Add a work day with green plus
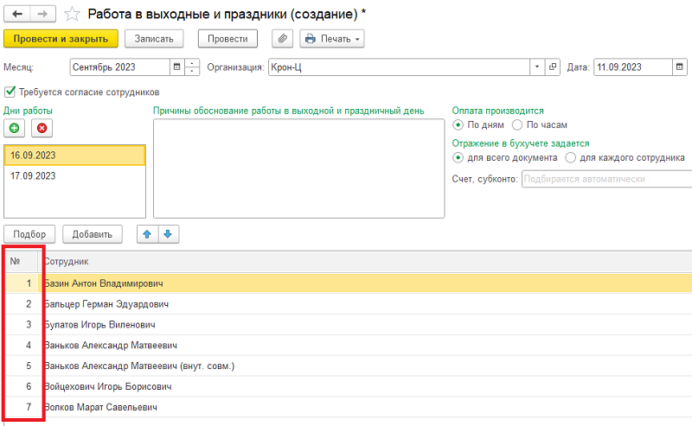 point(15,128)
